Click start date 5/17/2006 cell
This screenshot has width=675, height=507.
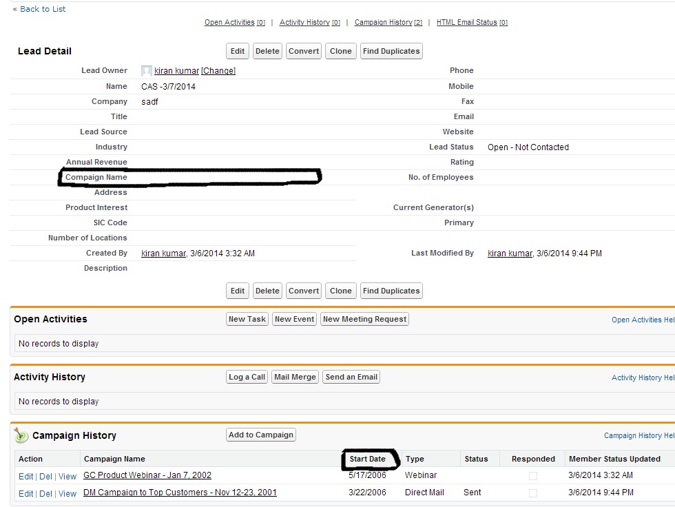coord(367,475)
